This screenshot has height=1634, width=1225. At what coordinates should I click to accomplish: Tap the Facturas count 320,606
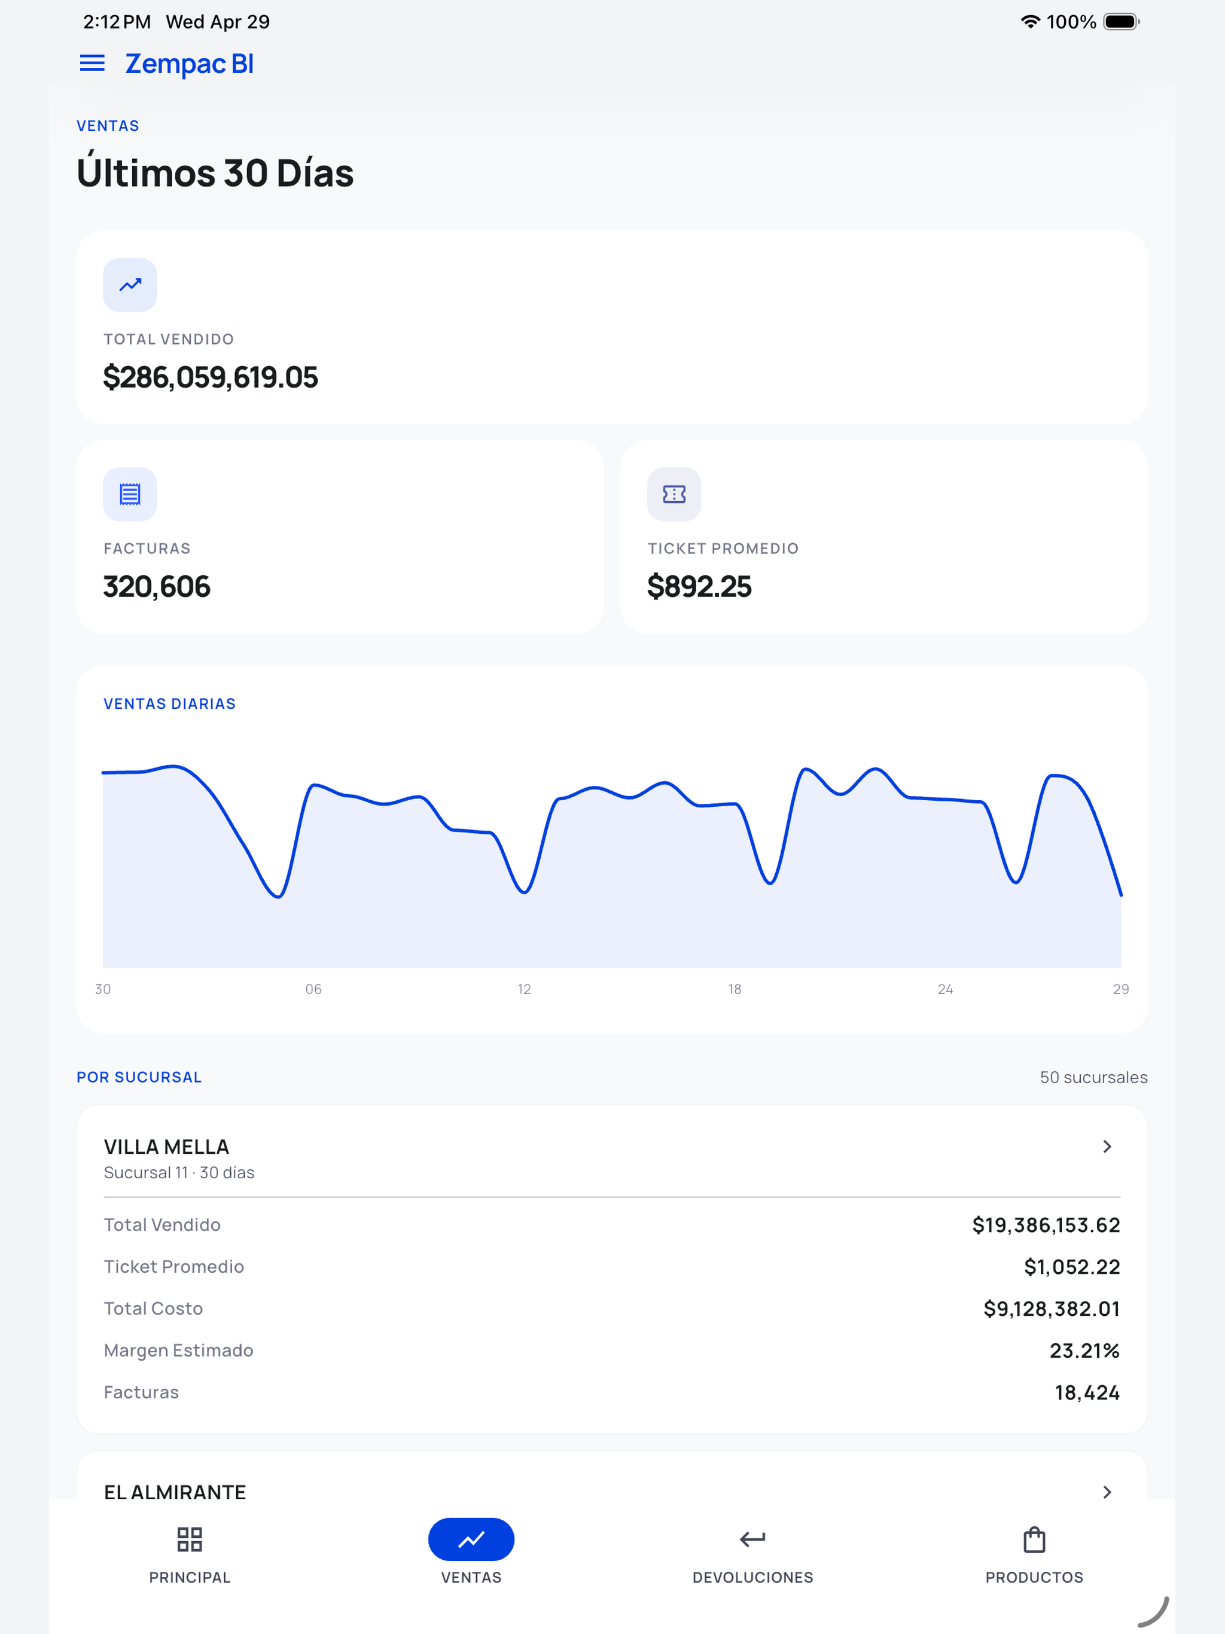point(157,587)
